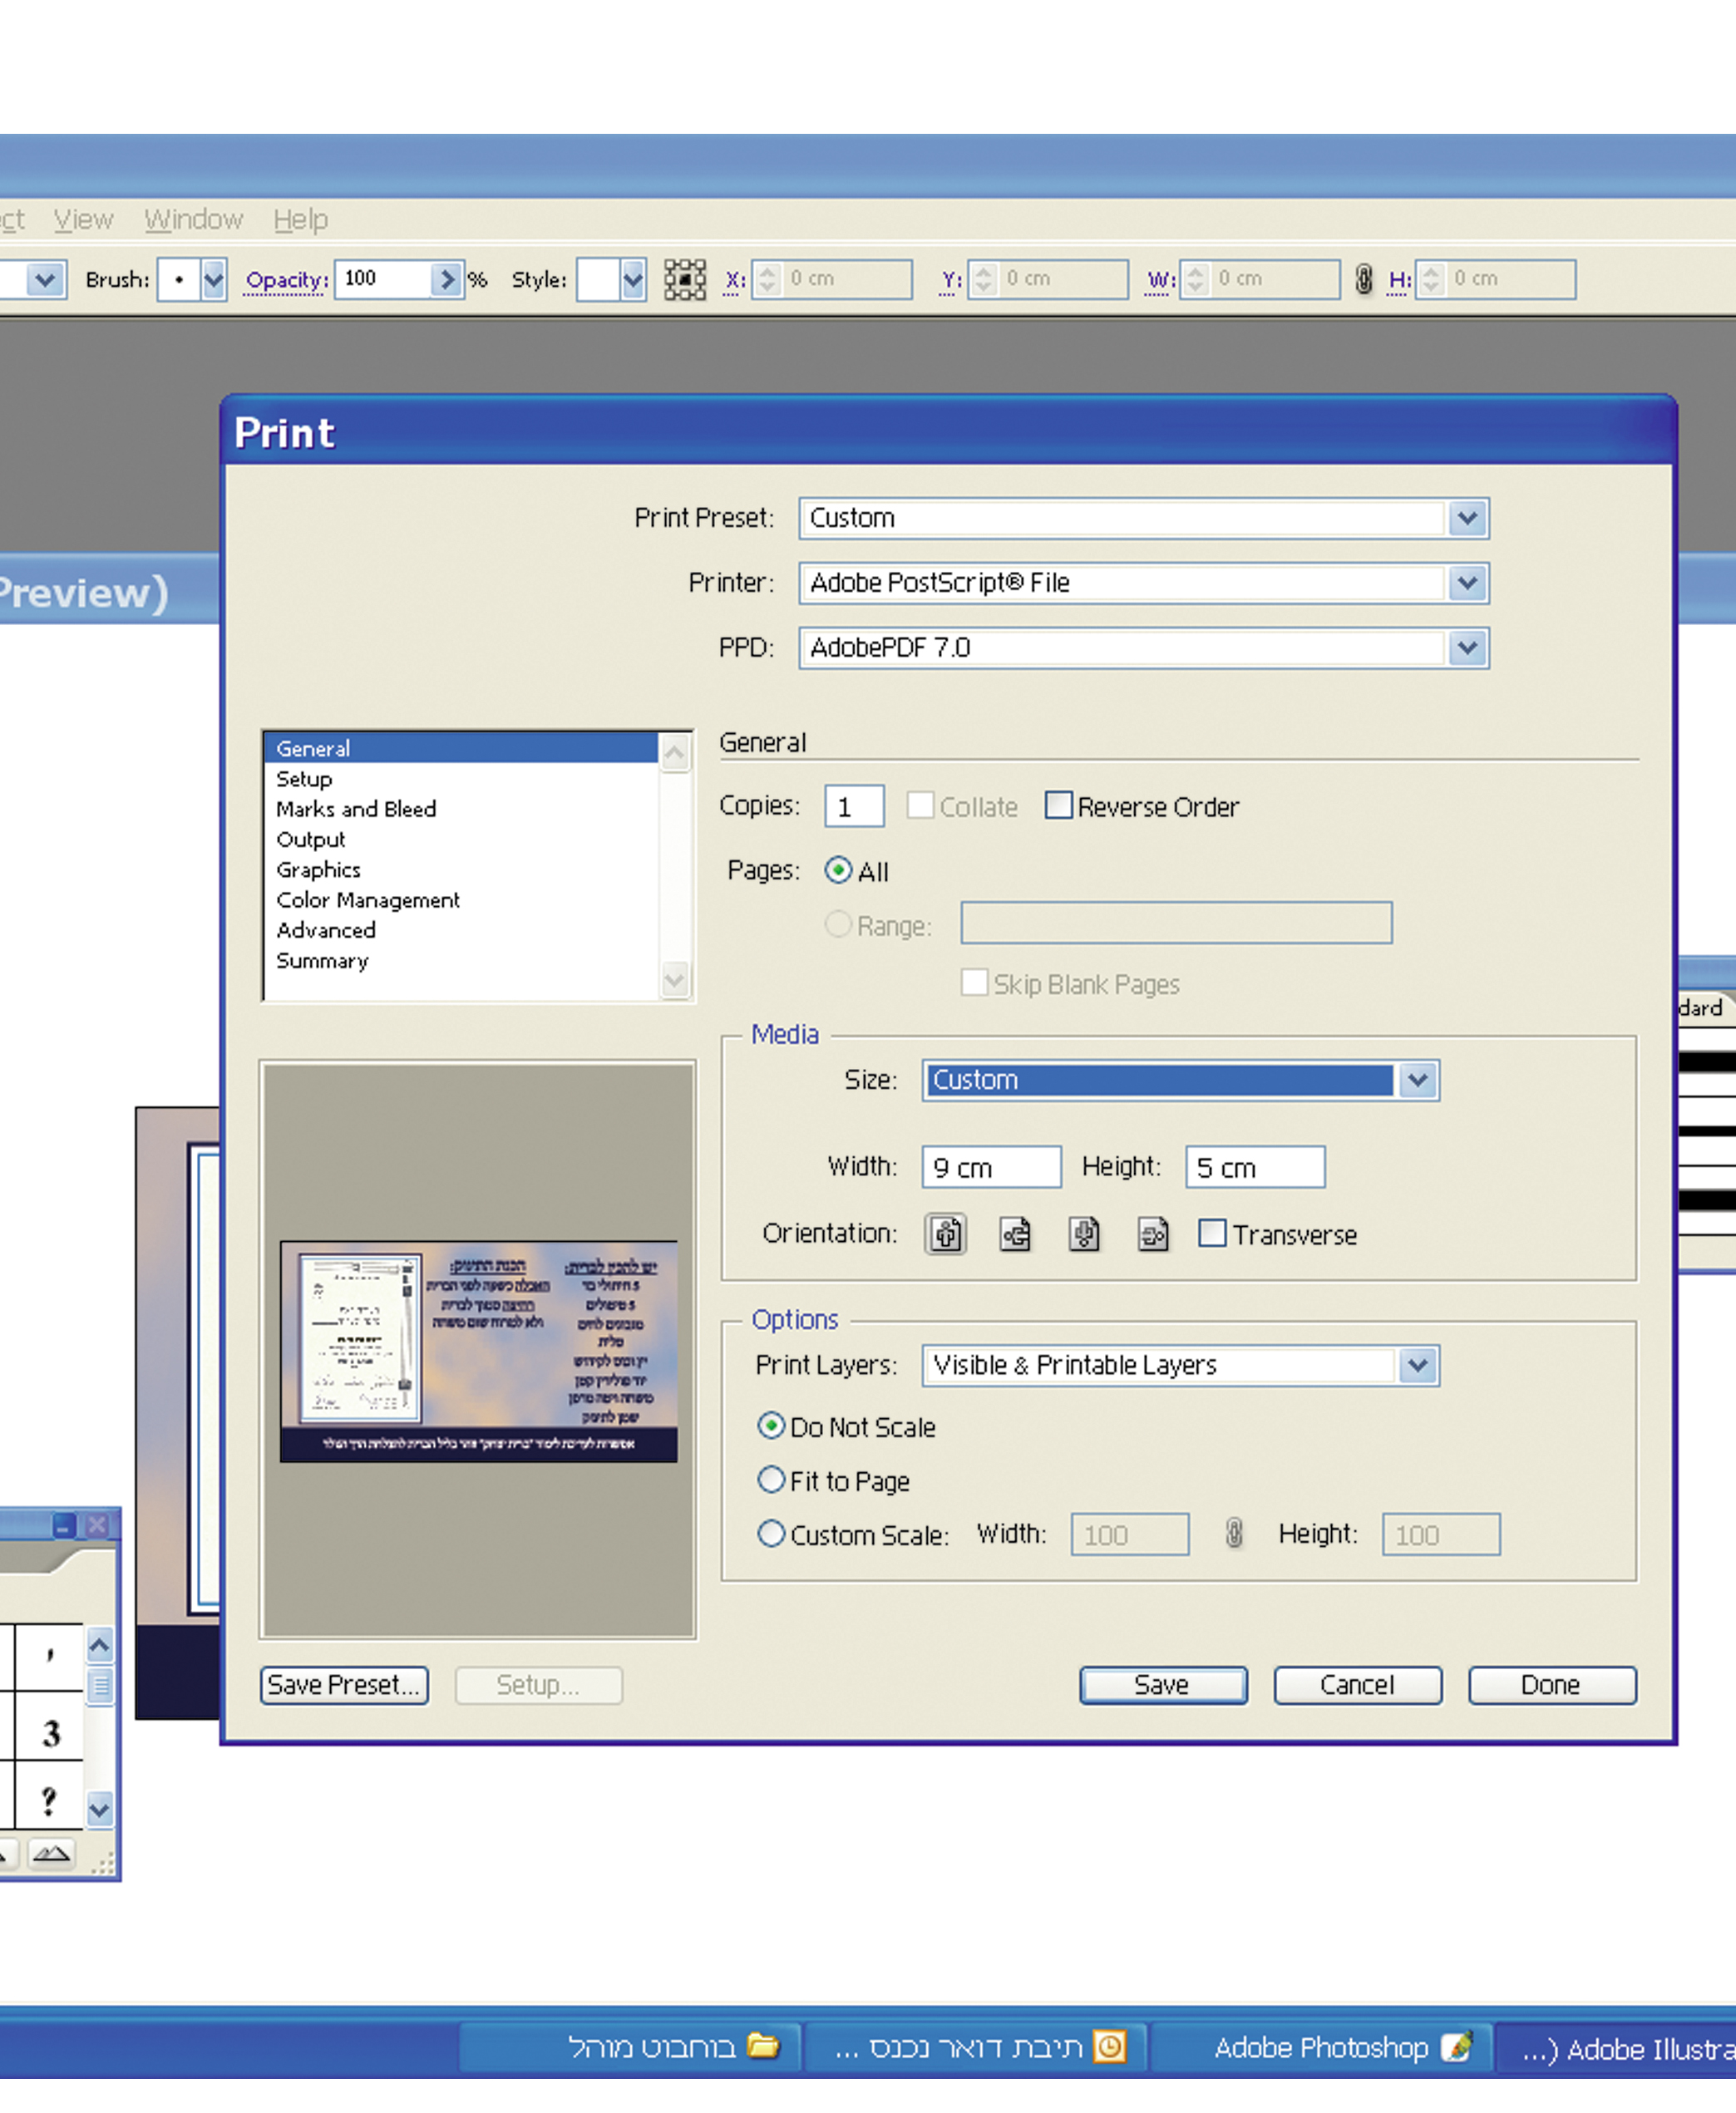Open the Printer dropdown list
1736x2113 pixels.
1467,583
